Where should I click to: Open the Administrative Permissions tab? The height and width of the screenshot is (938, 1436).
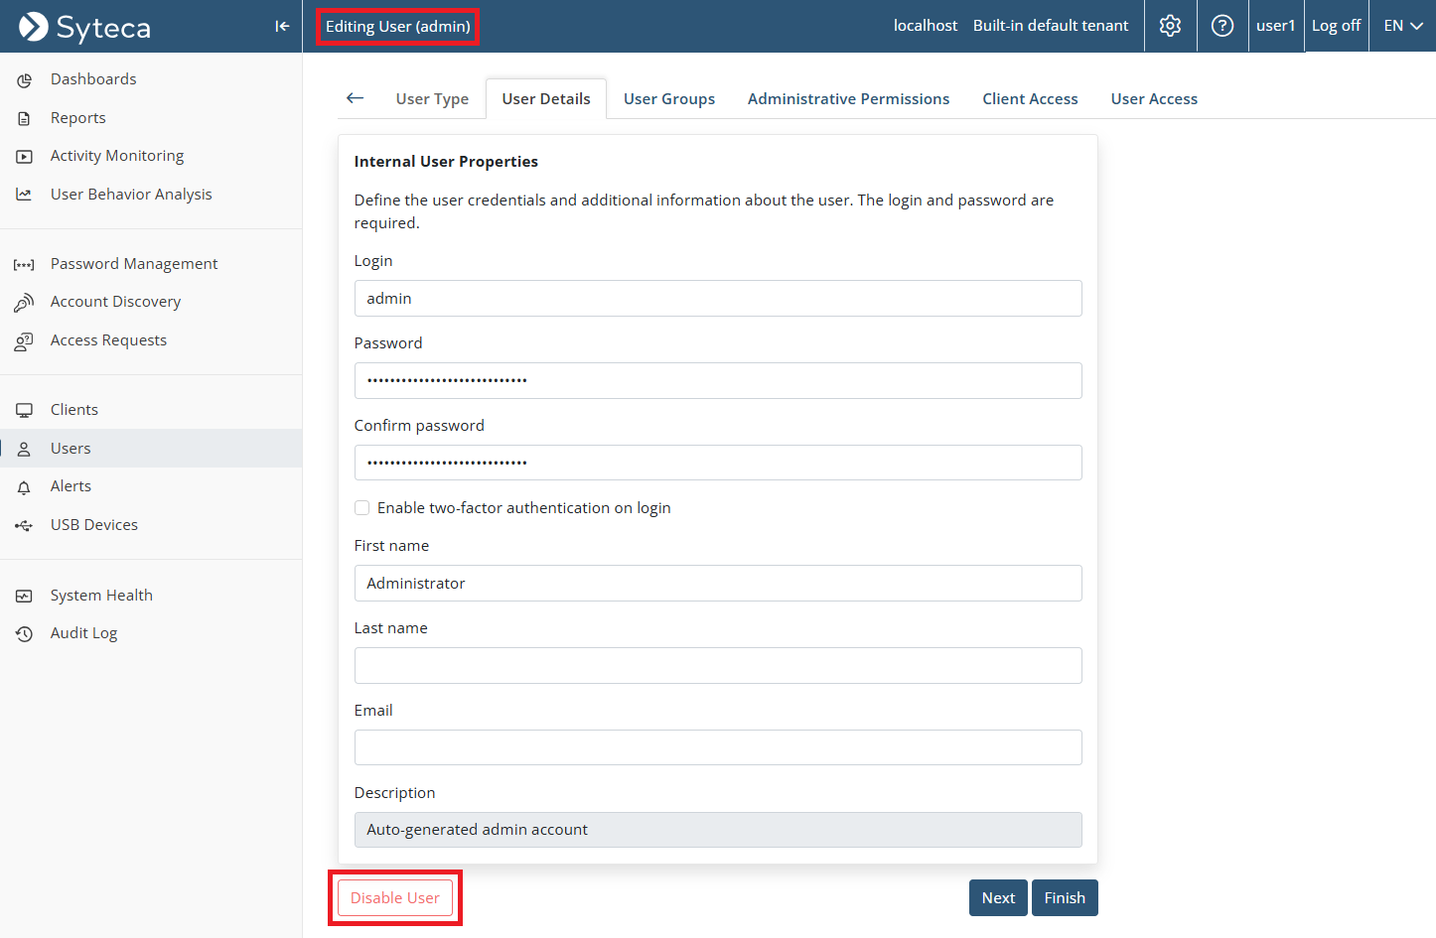848,99
